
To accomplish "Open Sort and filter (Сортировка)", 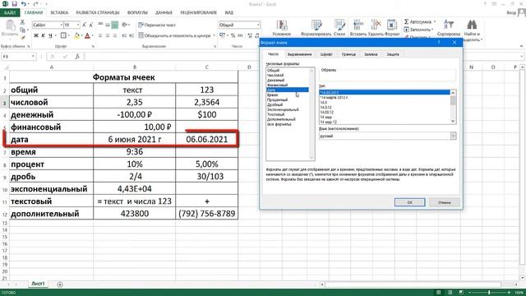I will point(449,29).
